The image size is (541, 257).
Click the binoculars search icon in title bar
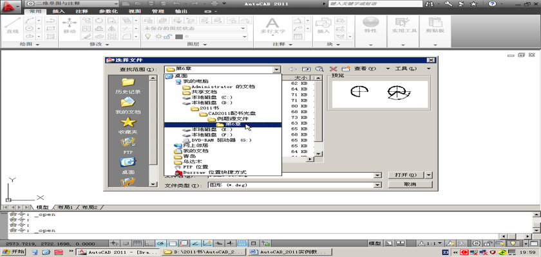(430, 4)
